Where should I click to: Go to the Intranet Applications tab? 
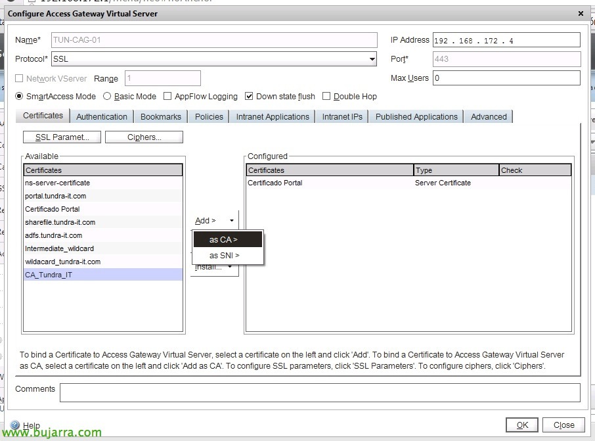pyautogui.click(x=273, y=116)
